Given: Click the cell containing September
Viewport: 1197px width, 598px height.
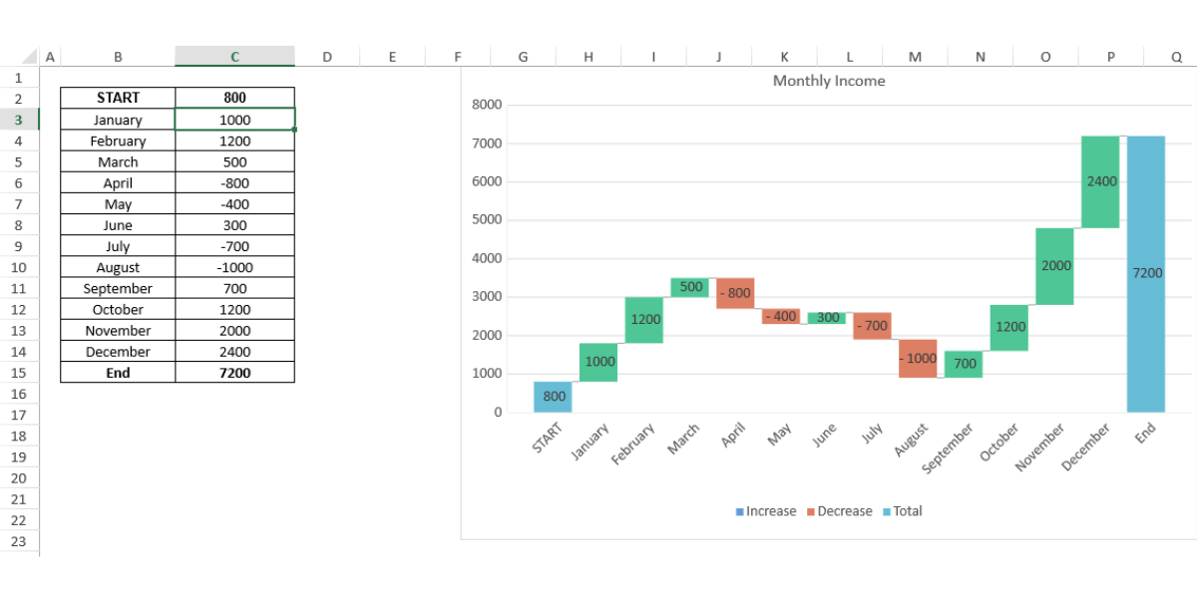Looking at the screenshot, I should 118,289.
